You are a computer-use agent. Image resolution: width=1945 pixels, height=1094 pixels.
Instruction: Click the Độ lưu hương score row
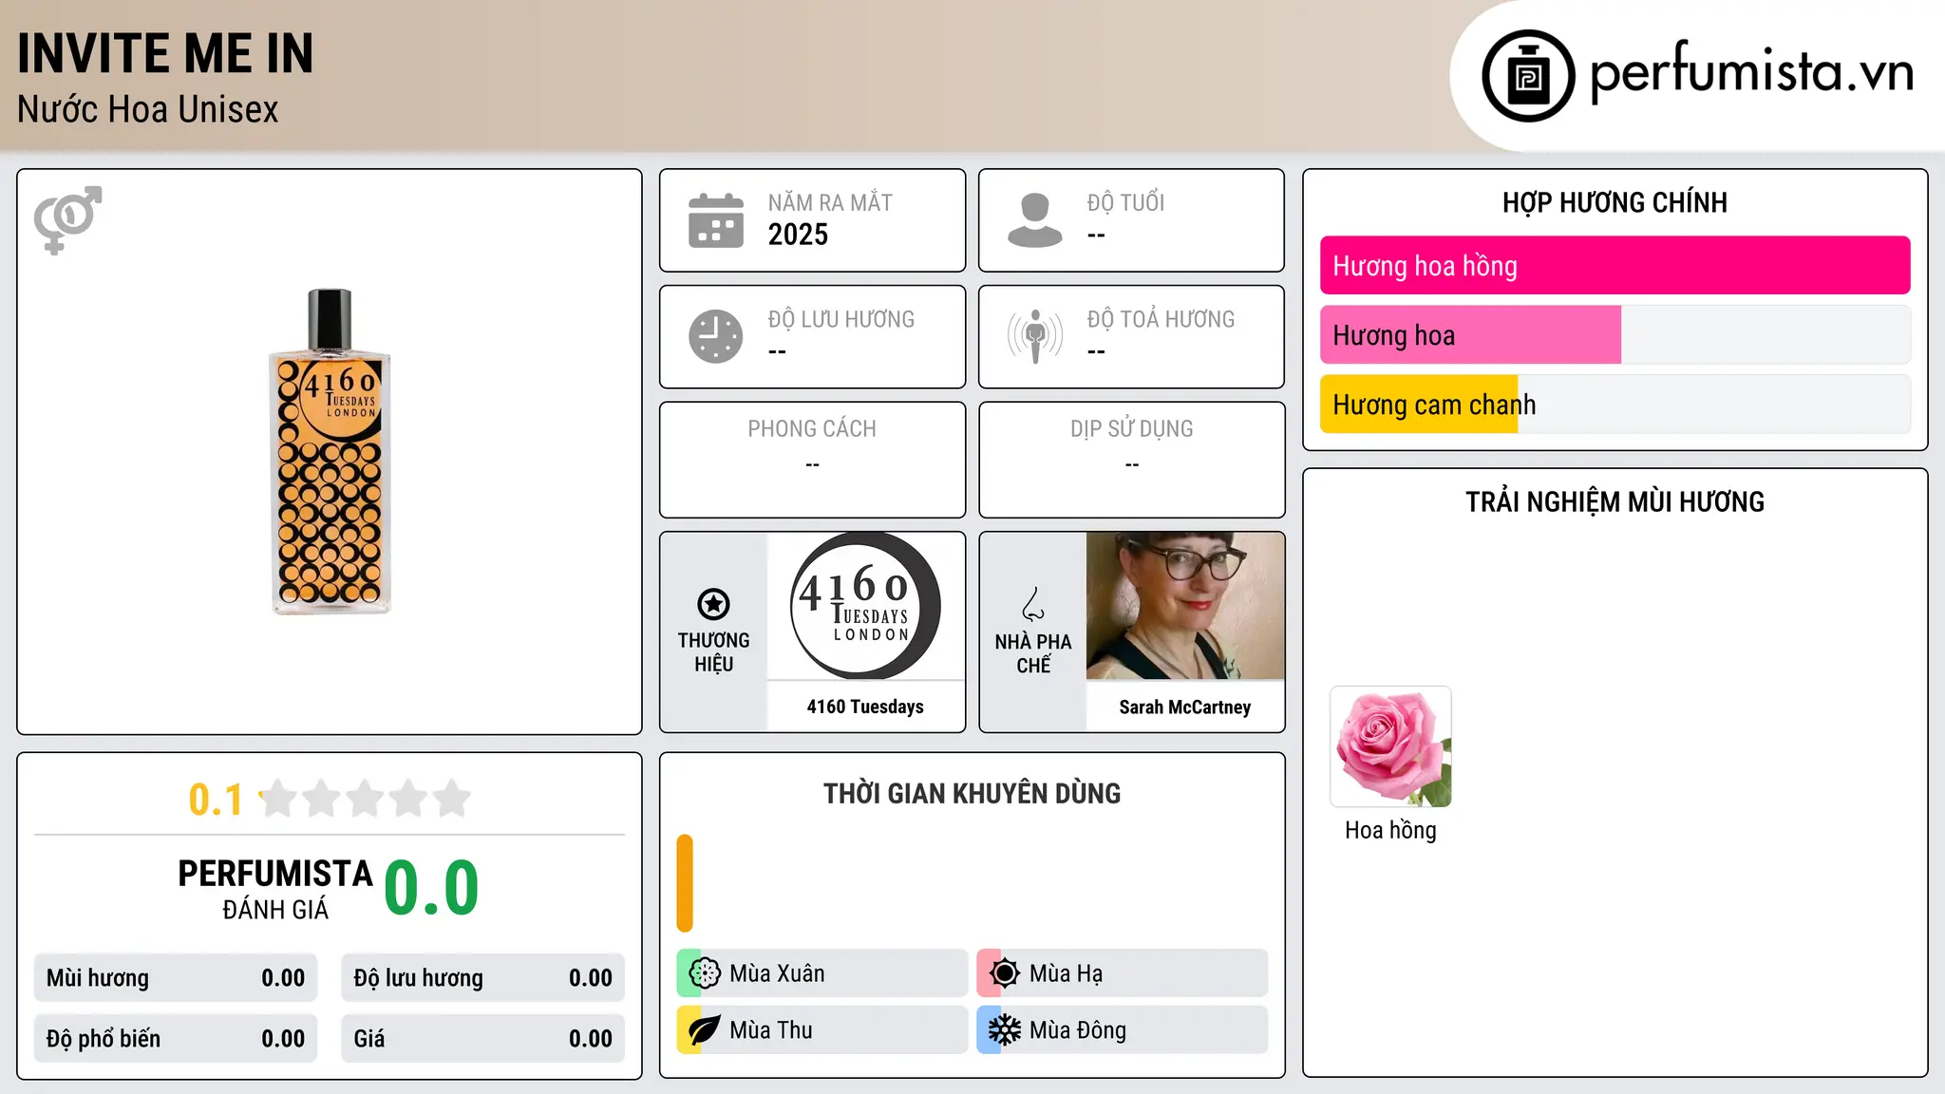tap(482, 978)
